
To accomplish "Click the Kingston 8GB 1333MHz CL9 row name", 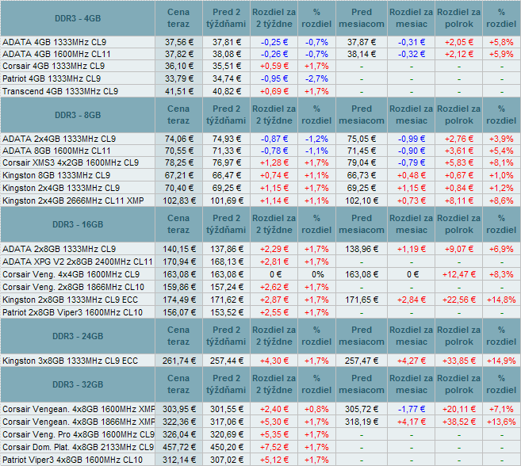I will [56, 175].
